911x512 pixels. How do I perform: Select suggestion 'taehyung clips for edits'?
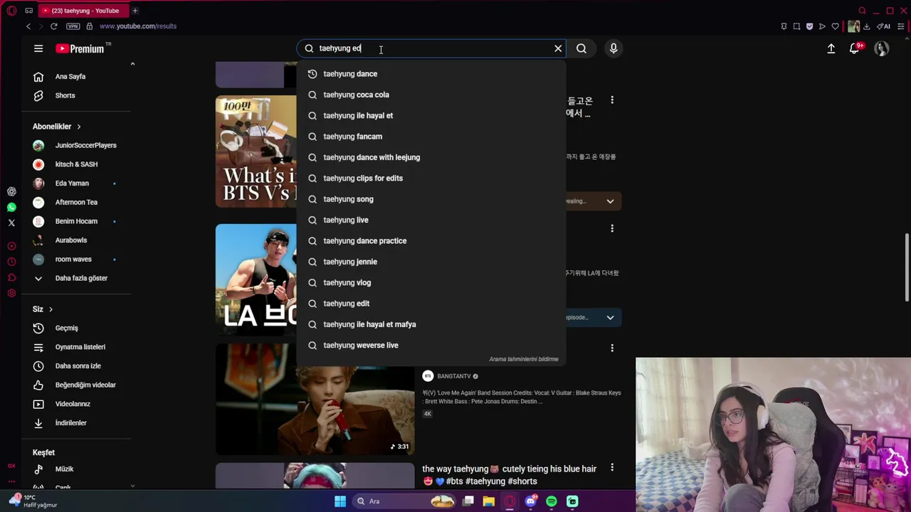[x=431, y=178]
